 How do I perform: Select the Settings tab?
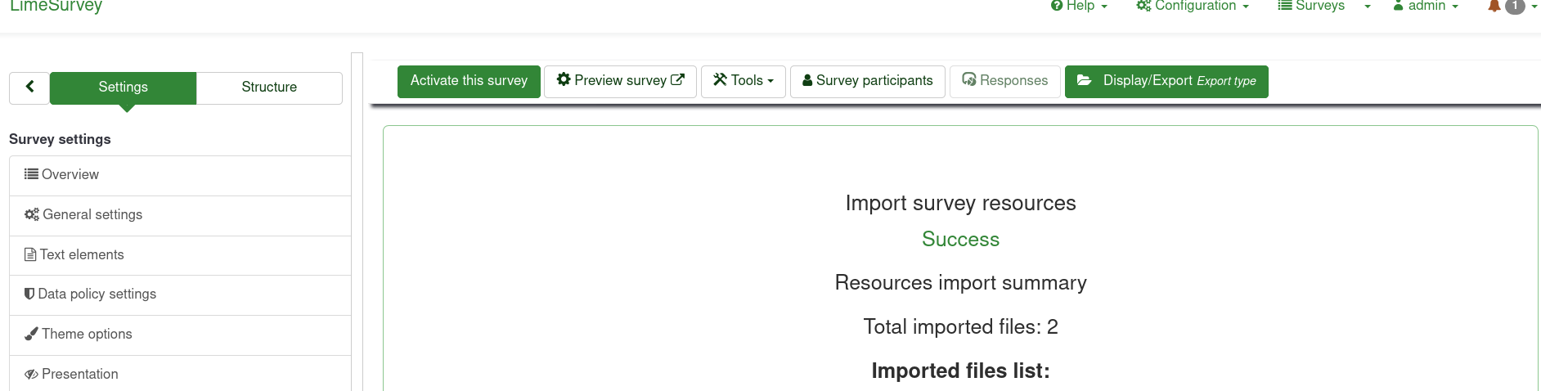pos(123,88)
